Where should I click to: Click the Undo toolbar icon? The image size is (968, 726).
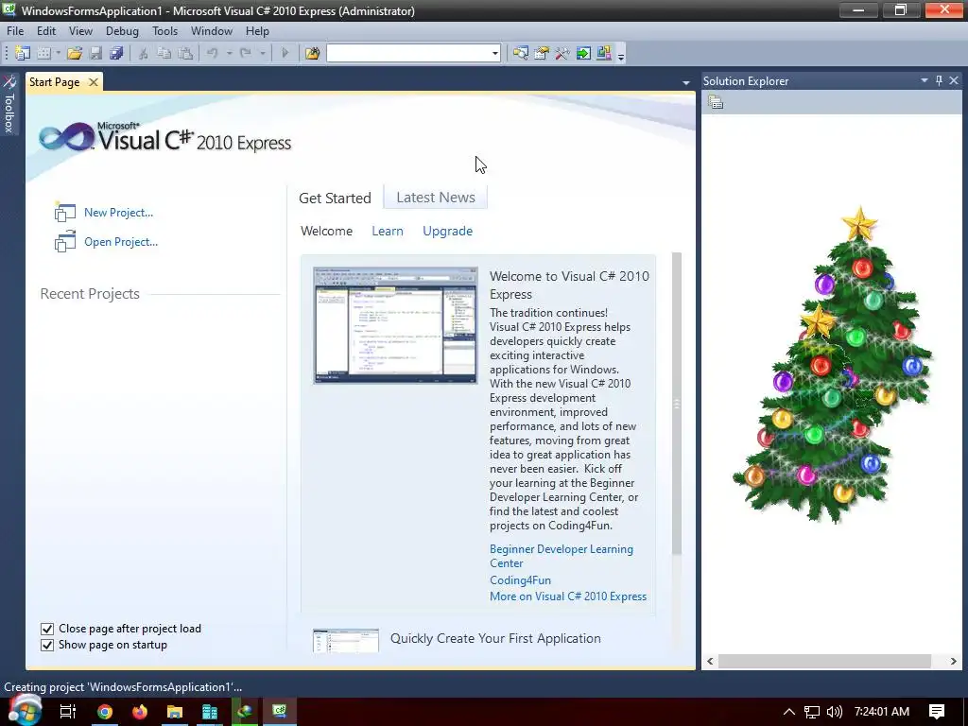213,54
